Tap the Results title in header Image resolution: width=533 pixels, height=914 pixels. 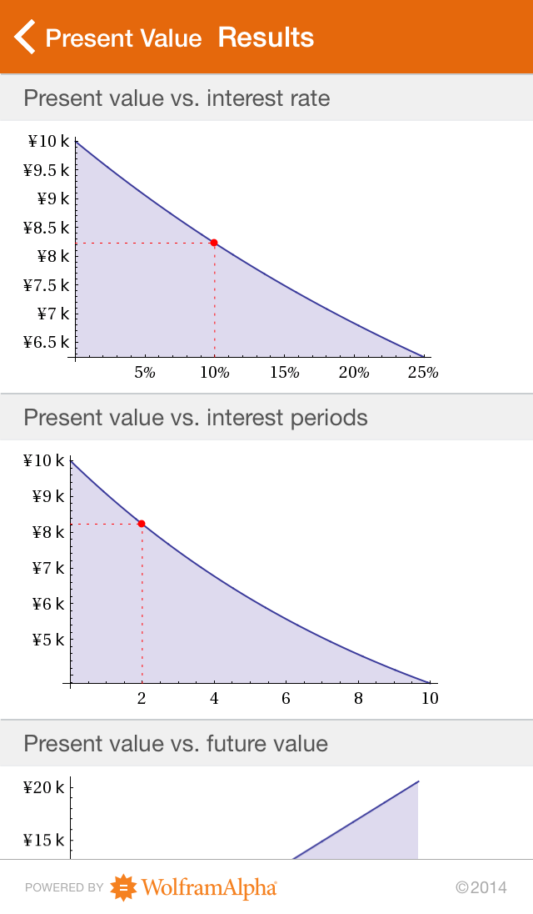point(266,38)
